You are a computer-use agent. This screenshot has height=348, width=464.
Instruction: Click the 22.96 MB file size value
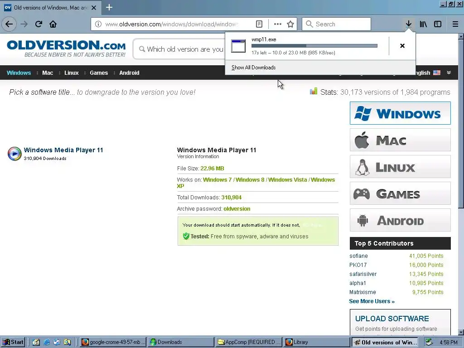212,169
